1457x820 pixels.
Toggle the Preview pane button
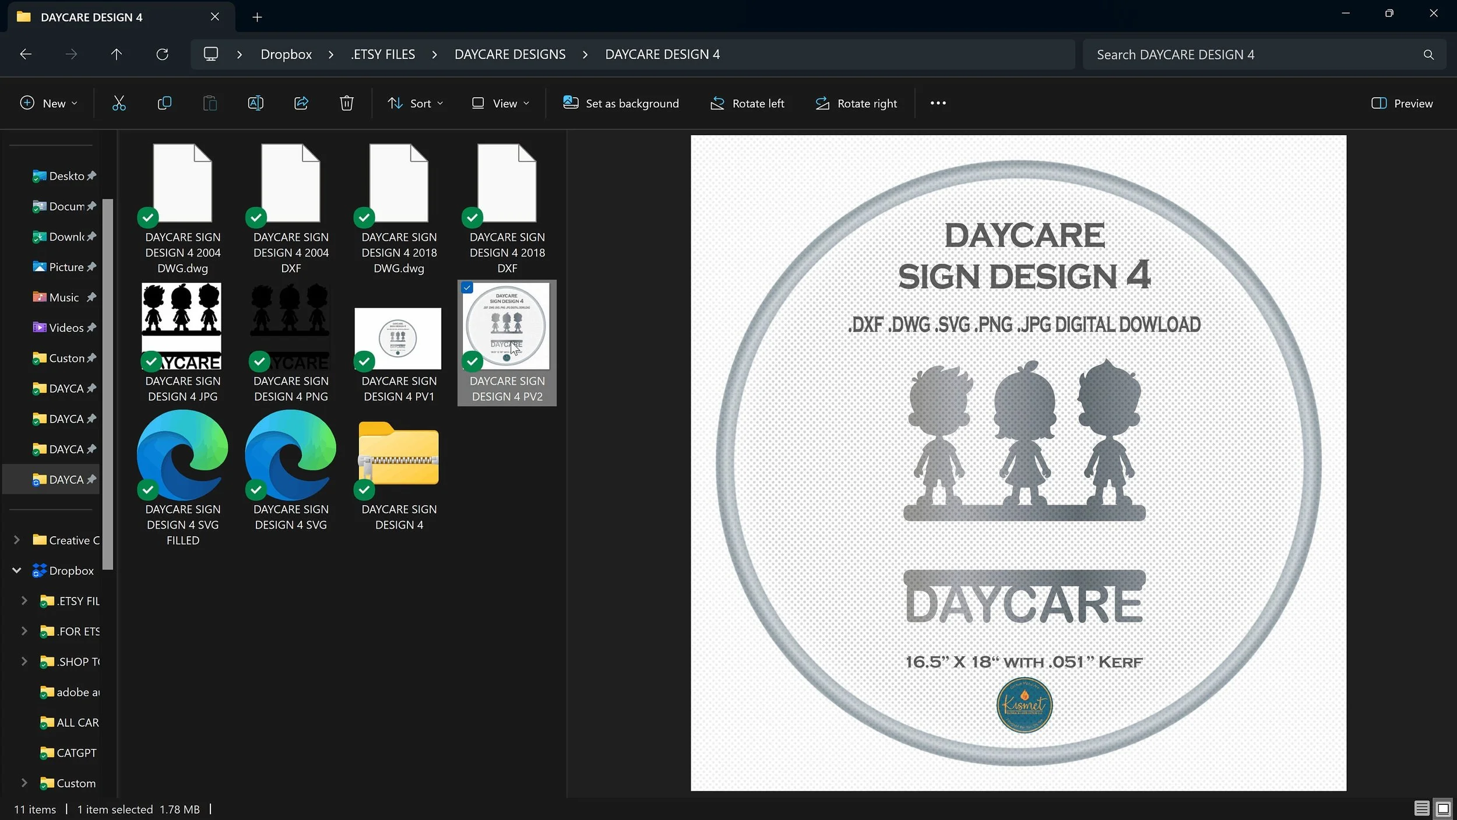[x=1402, y=103]
